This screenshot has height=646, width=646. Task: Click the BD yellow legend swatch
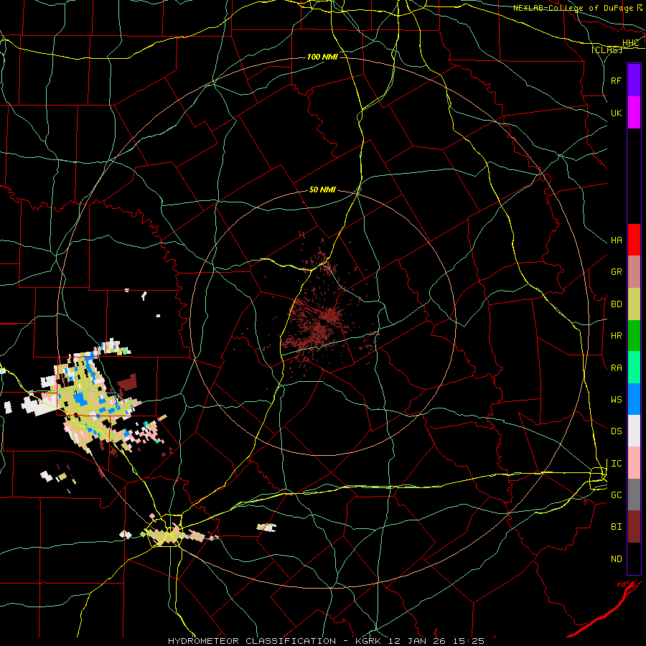(x=634, y=304)
